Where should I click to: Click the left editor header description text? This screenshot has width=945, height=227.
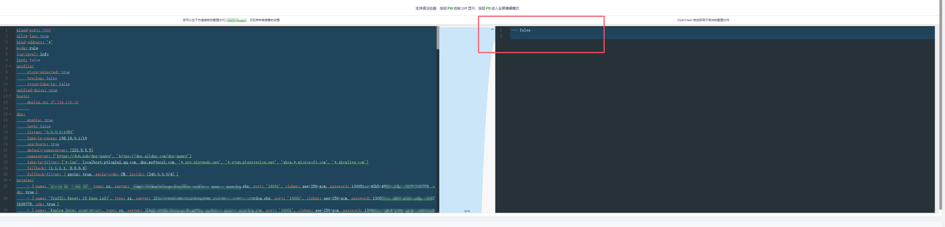coord(231,20)
